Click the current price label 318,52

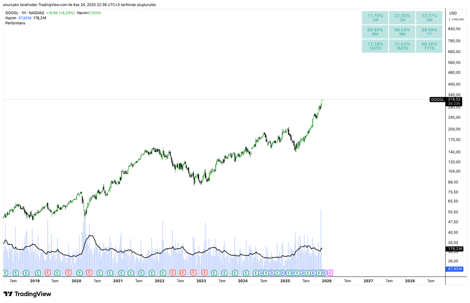tap(455, 100)
